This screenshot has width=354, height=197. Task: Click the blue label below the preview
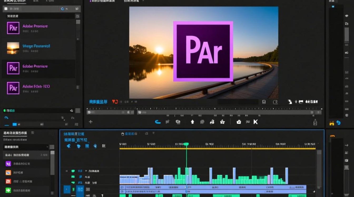click(98, 102)
